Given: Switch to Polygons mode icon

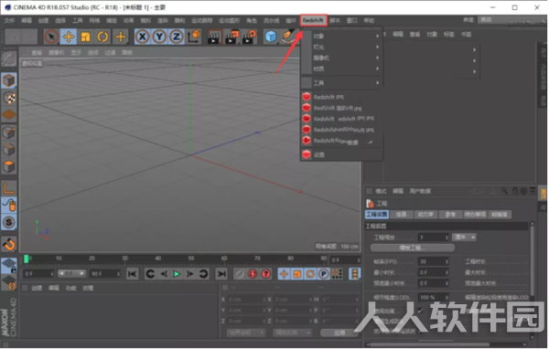Looking at the screenshot, I should coord(9,167).
